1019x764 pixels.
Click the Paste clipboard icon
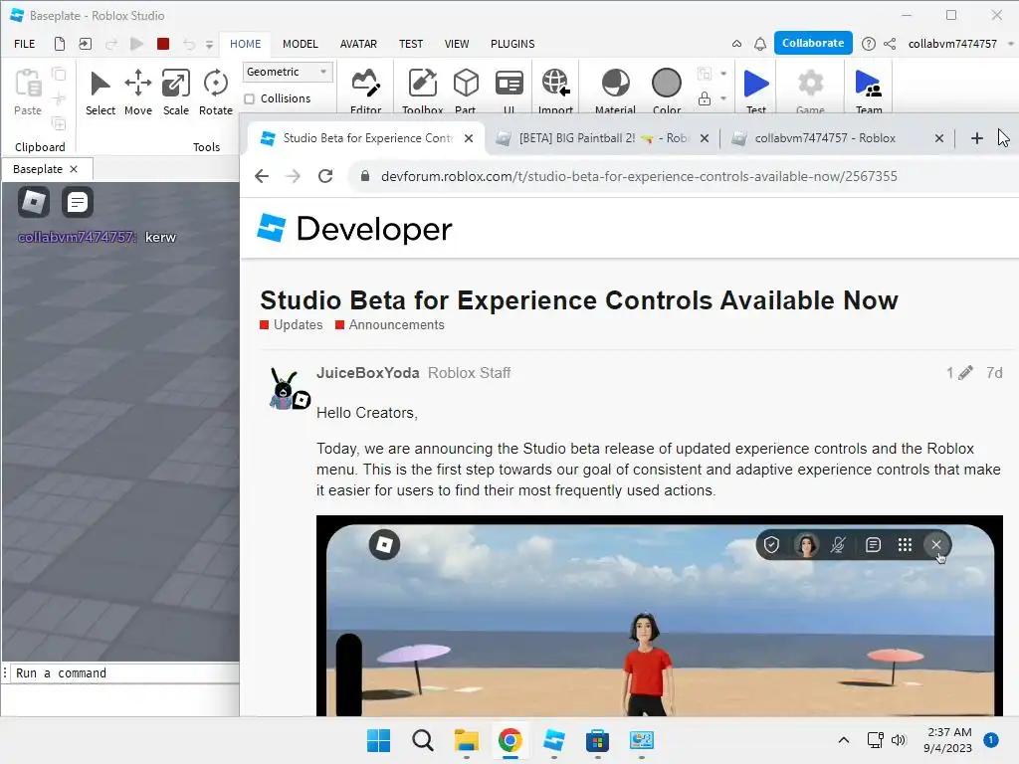point(28,92)
